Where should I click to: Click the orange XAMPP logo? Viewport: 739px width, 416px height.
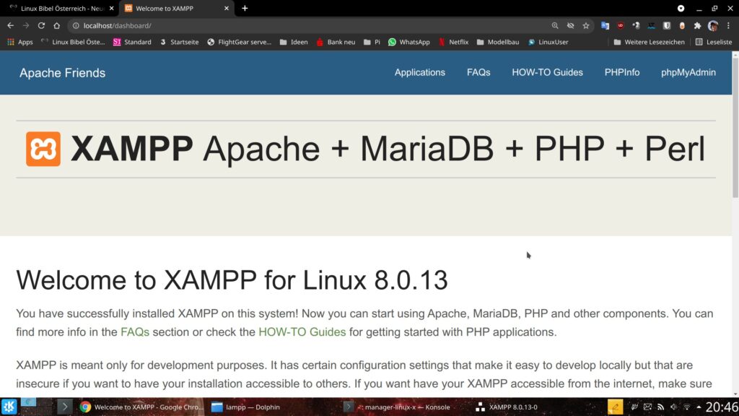coord(43,149)
